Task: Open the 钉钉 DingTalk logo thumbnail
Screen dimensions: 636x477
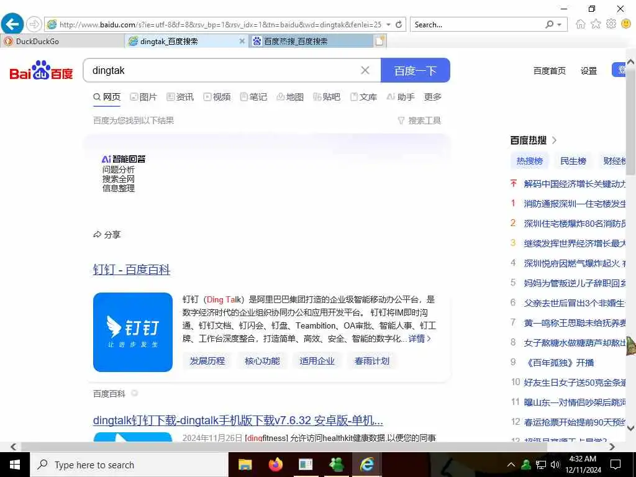Action: pos(133,332)
